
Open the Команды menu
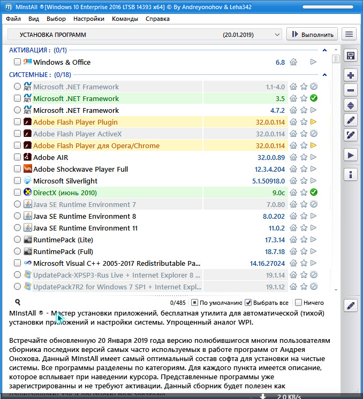coord(125,19)
